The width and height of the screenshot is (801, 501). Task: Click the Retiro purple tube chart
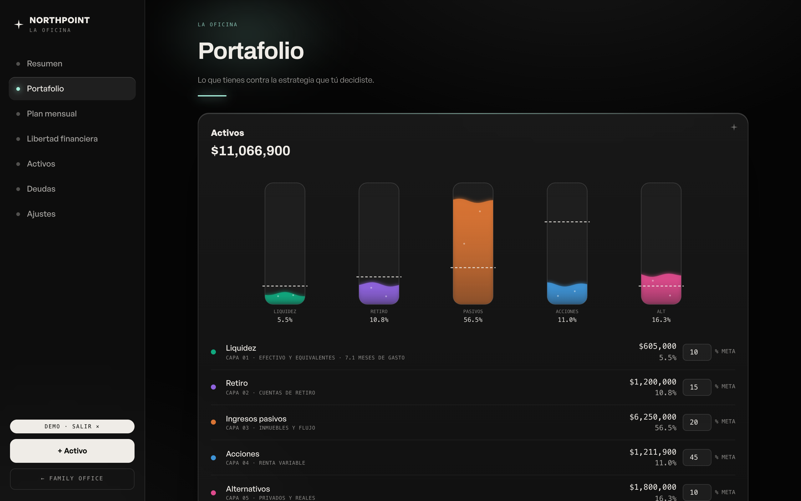(x=379, y=244)
